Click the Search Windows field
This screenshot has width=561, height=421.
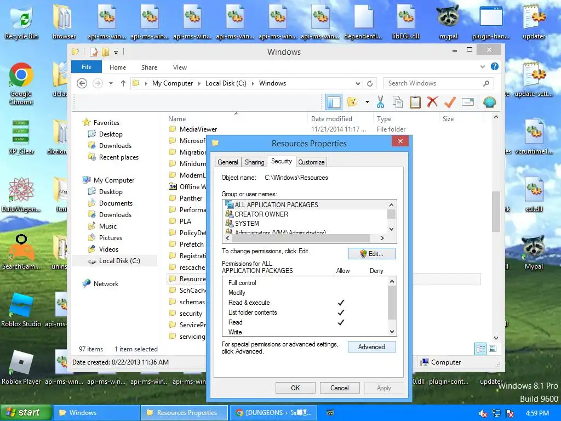click(434, 83)
